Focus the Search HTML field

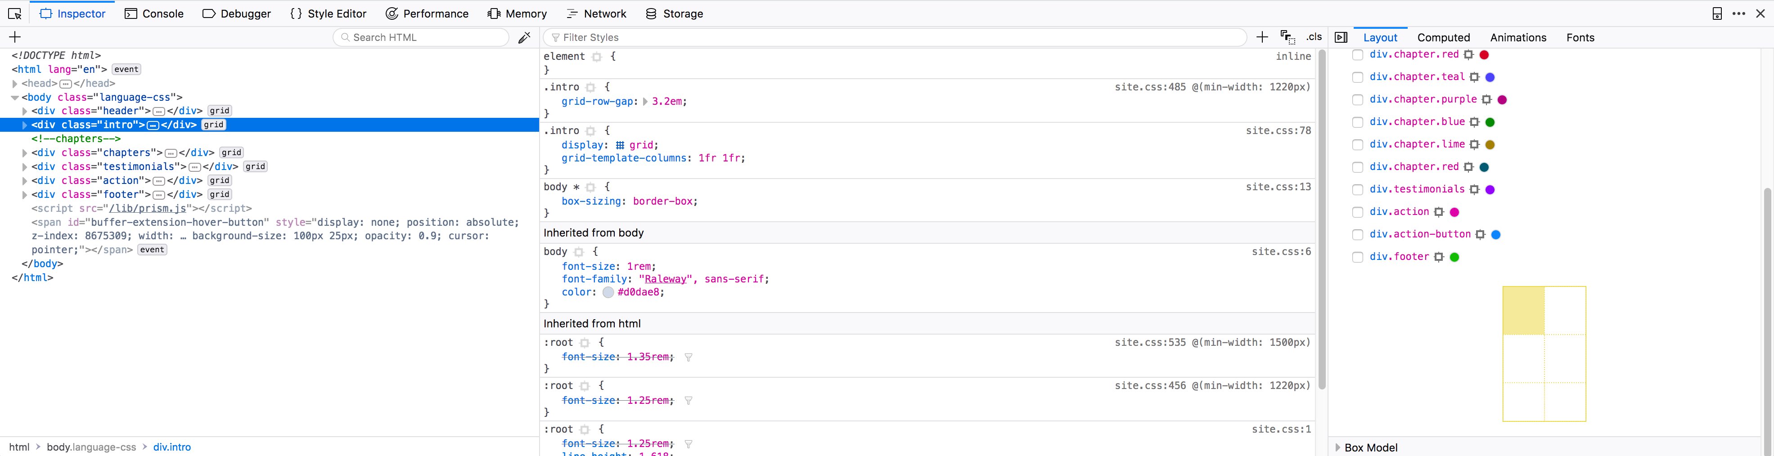[x=421, y=37]
